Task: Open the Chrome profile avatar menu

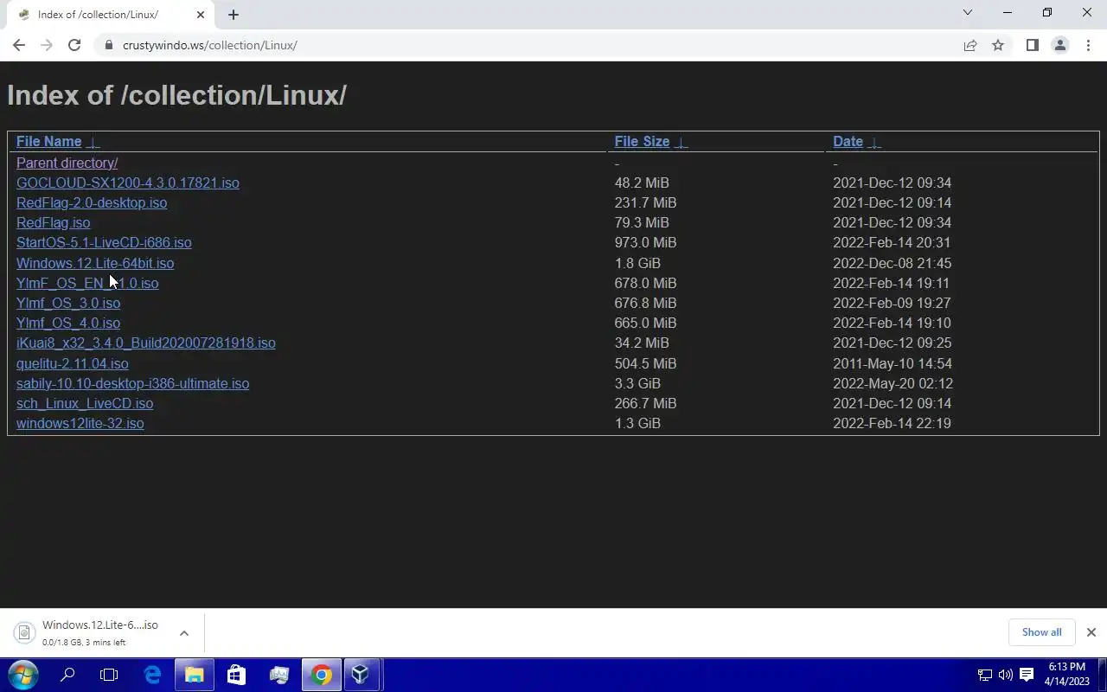Action: click(1059, 45)
